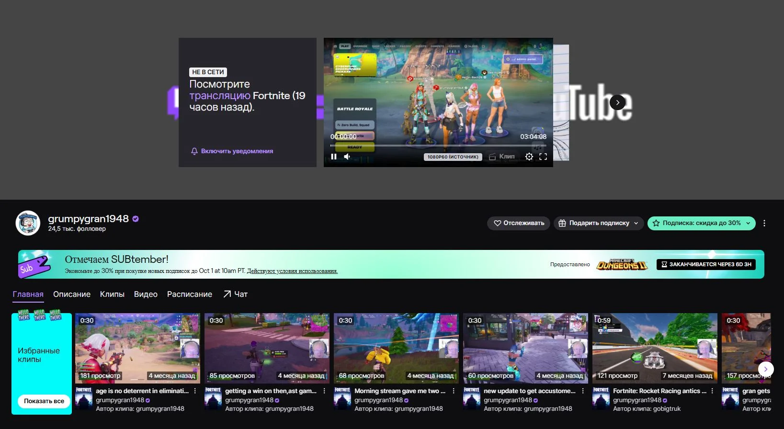Open the SUBtember terms of use link
784x429 pixels.
click(x=292, y=271)
